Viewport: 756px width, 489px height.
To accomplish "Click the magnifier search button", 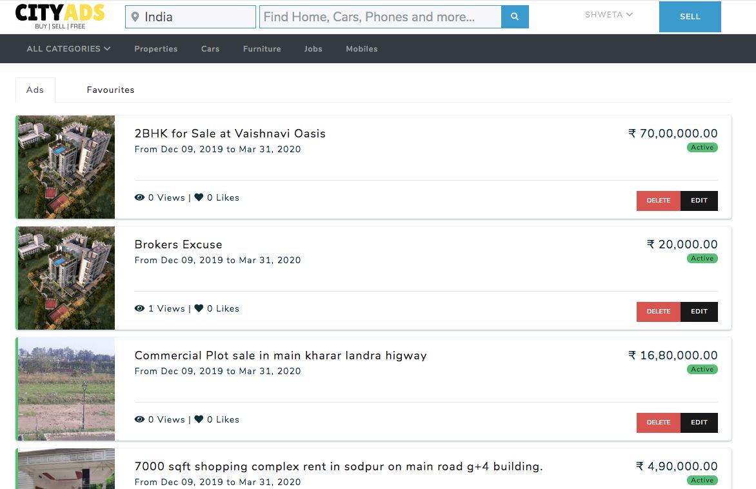I will [515, 17].
